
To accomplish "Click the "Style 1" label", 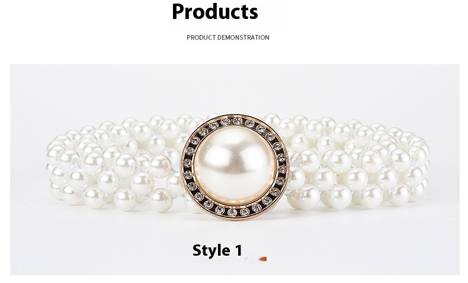I will coord(217,250).
